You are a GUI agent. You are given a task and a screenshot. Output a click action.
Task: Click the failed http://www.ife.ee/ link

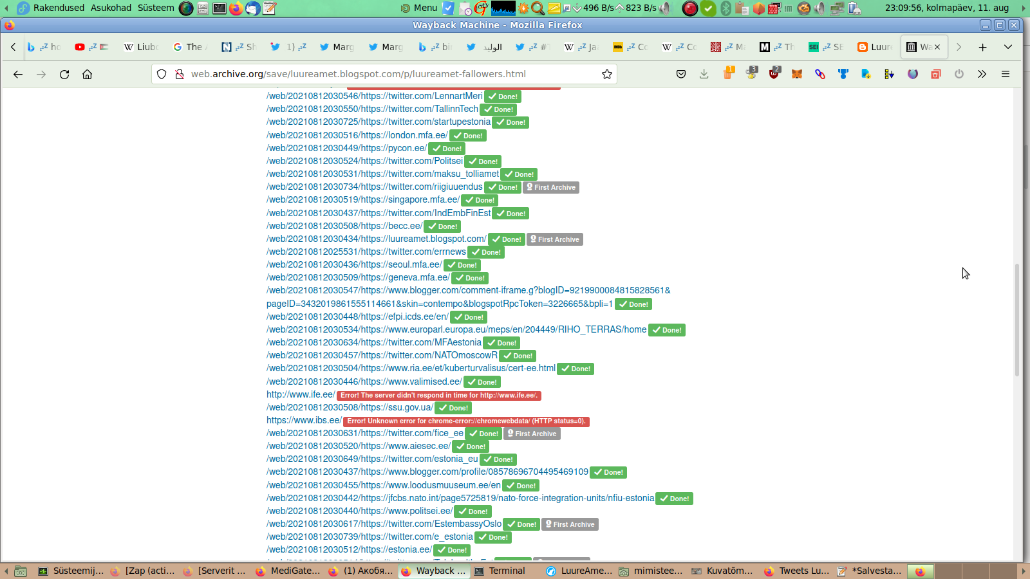(x=301, y=394)
